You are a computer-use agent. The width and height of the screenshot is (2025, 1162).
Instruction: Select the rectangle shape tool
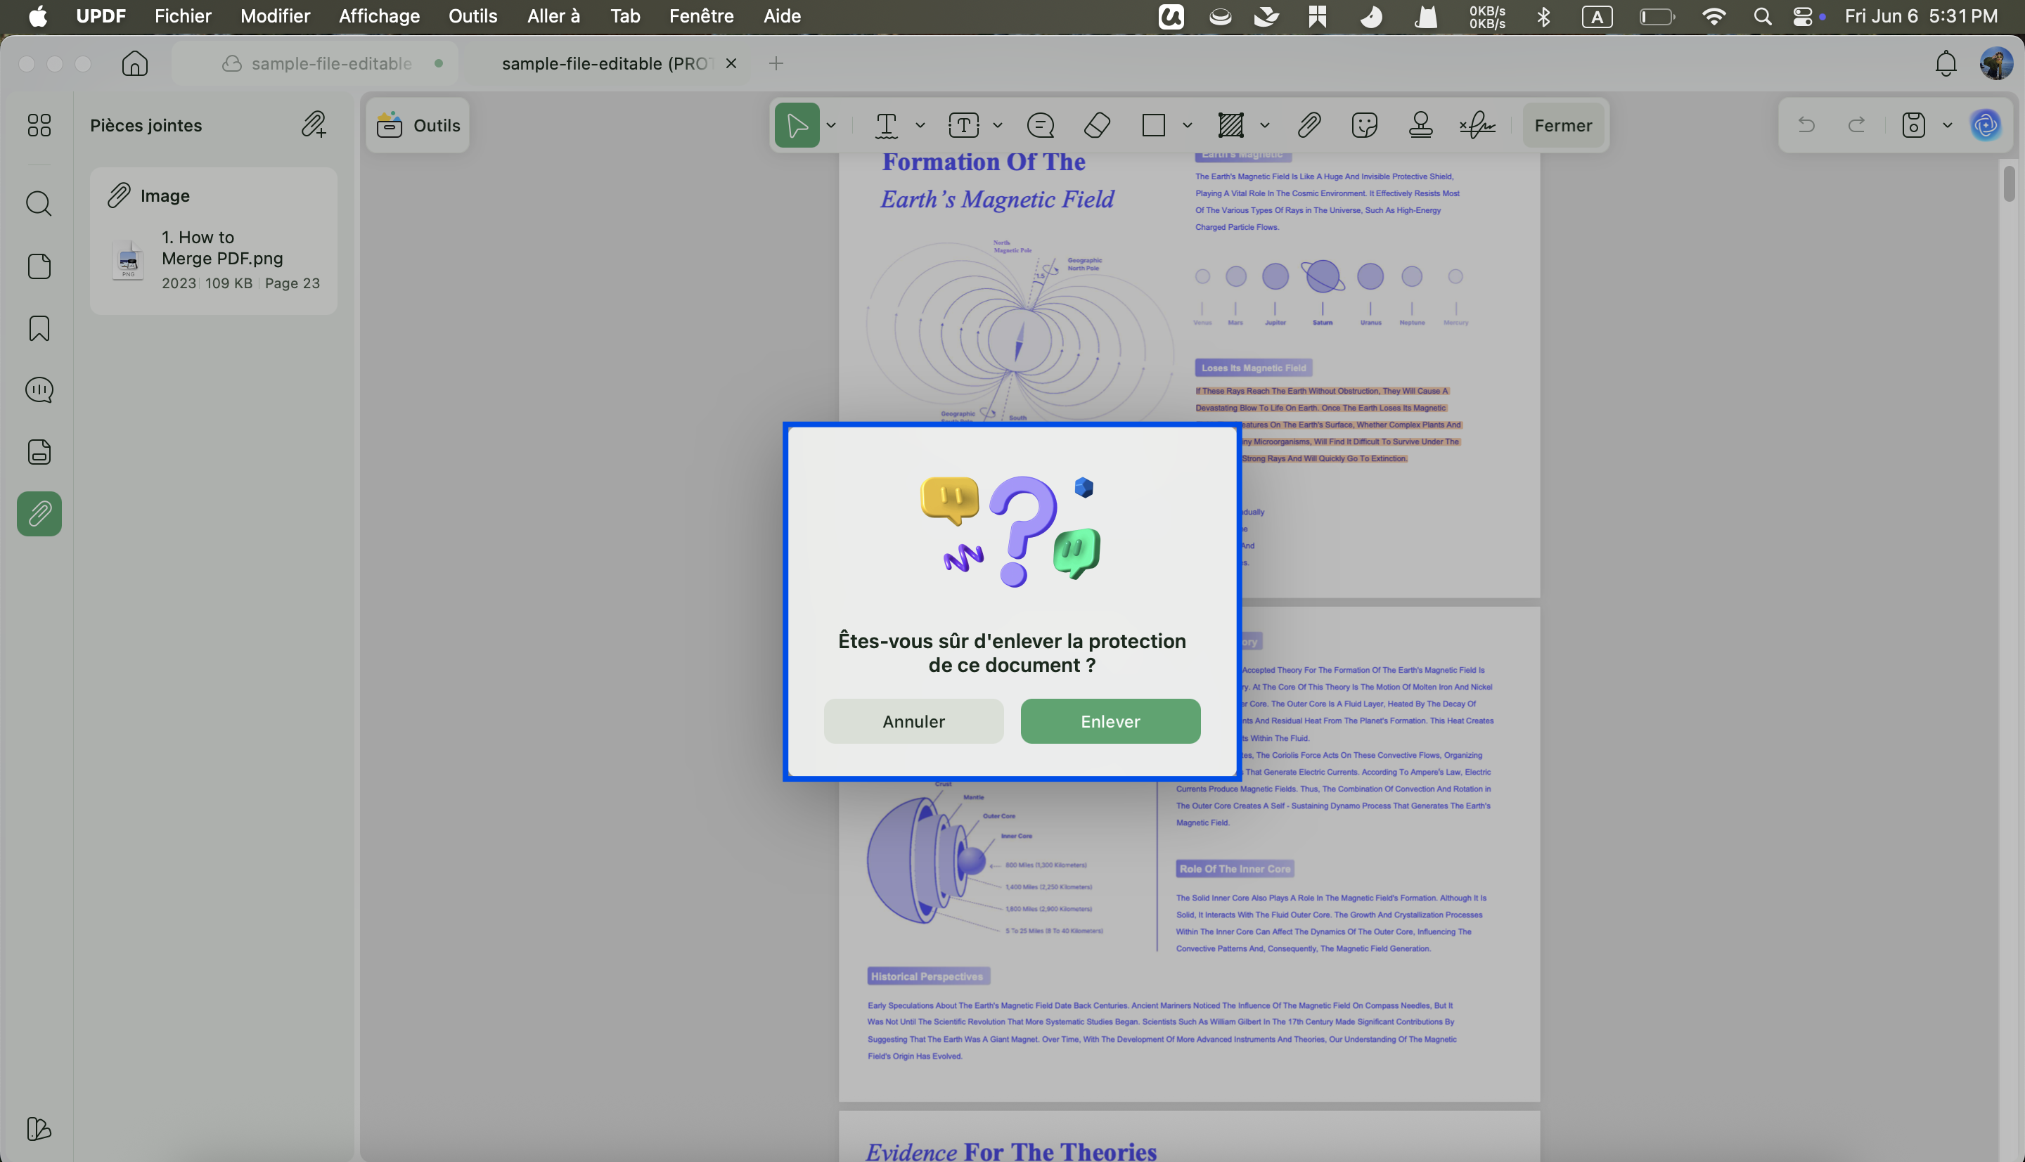coord(1153,125)
